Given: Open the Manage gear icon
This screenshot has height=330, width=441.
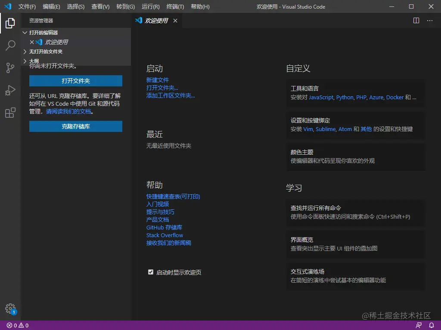Looking at the screenshot, I should (x=11, y=309).
